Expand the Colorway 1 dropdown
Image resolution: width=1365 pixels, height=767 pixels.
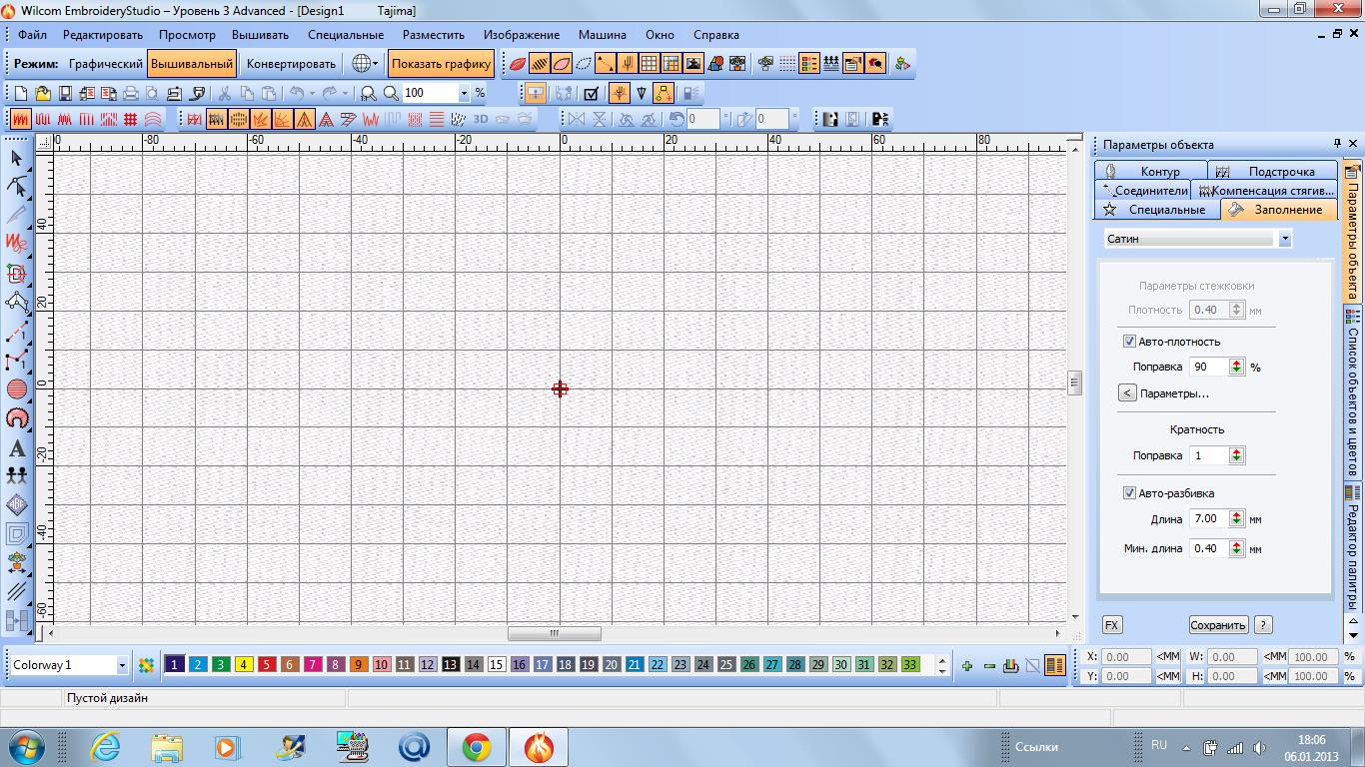[x=122, y=665]
